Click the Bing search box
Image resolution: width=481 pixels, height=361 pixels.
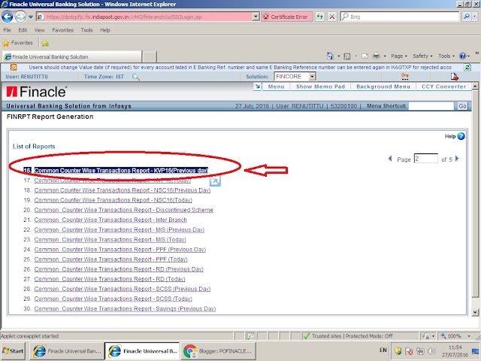pos(400,17)
